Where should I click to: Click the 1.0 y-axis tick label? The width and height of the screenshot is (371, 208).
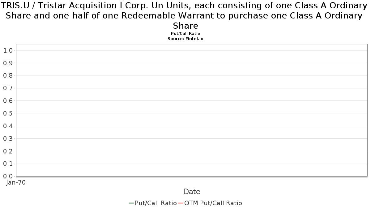[x=8, y=51]
